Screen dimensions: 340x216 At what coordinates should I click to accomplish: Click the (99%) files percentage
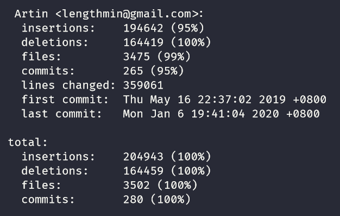click(174, 57)
